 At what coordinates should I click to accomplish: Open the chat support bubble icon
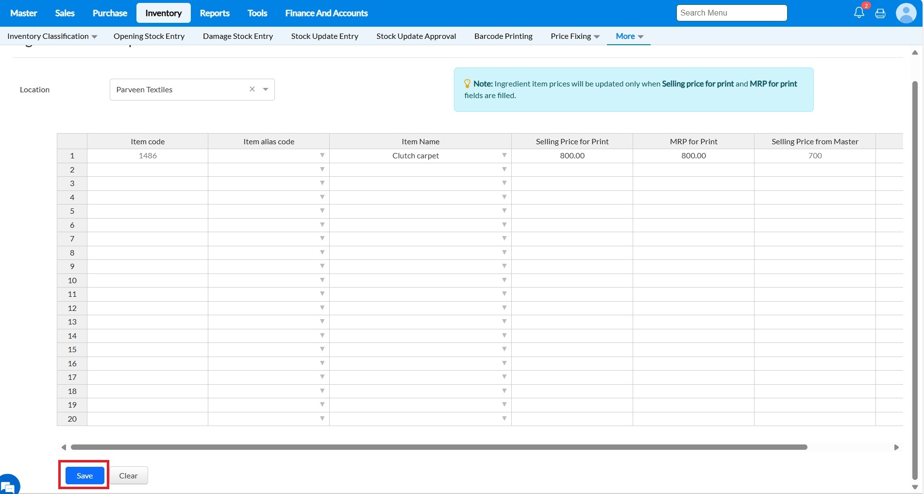tap(8, 485)
